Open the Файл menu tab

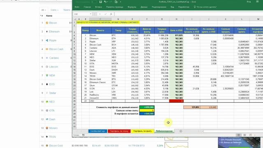click(77, 7)
